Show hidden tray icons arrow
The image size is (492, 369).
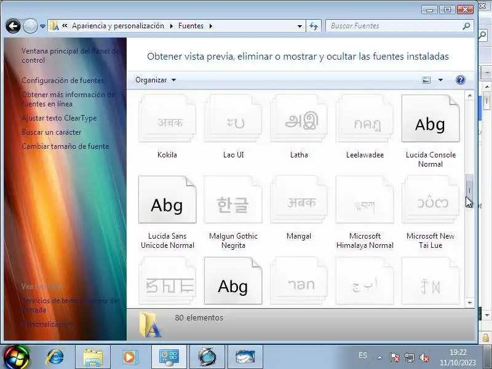tap(379, 357)
